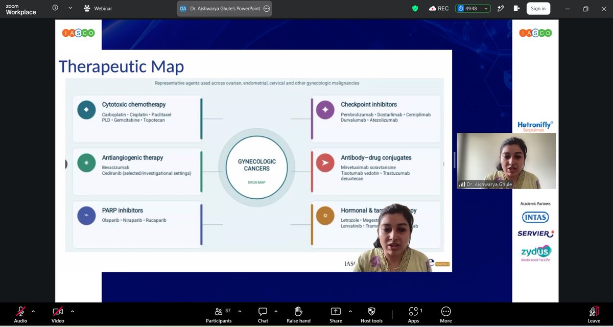Click the Zoom Workplace logo

pos(21,9)
